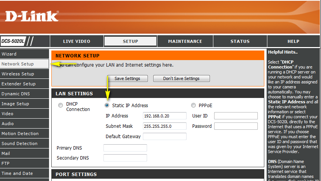This screenshot has height=181, width=321.
Task: Select the Static IP Address option
Action: 107,105
